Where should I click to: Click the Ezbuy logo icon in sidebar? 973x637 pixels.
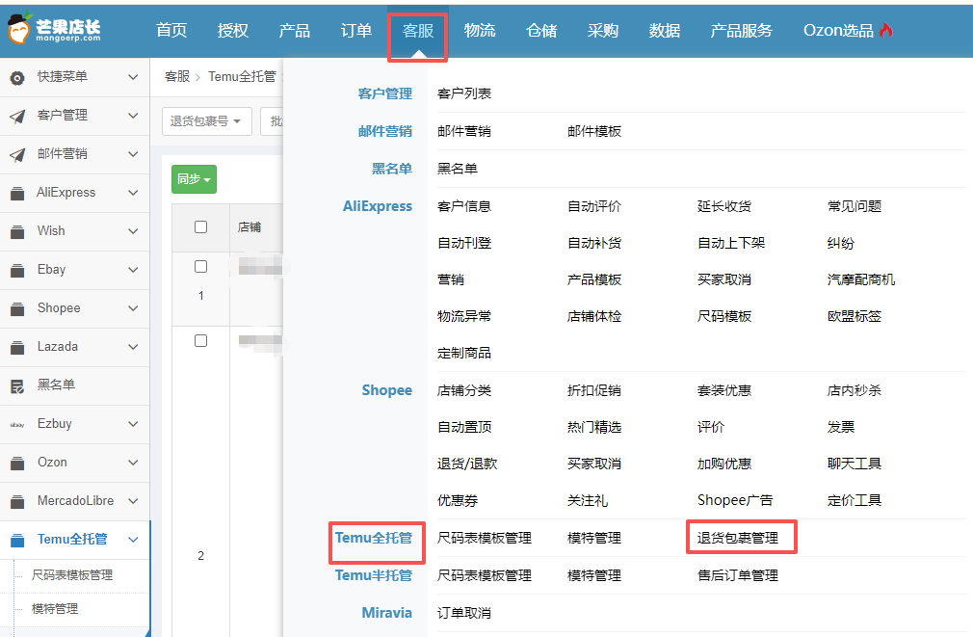[x=17, y=424]
